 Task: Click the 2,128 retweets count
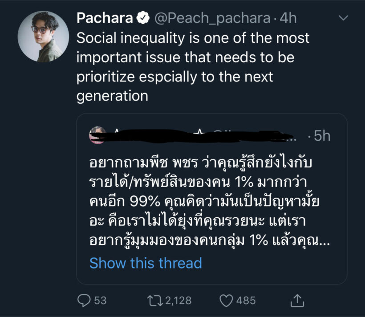pyautogui.click(x=178, y=301)
